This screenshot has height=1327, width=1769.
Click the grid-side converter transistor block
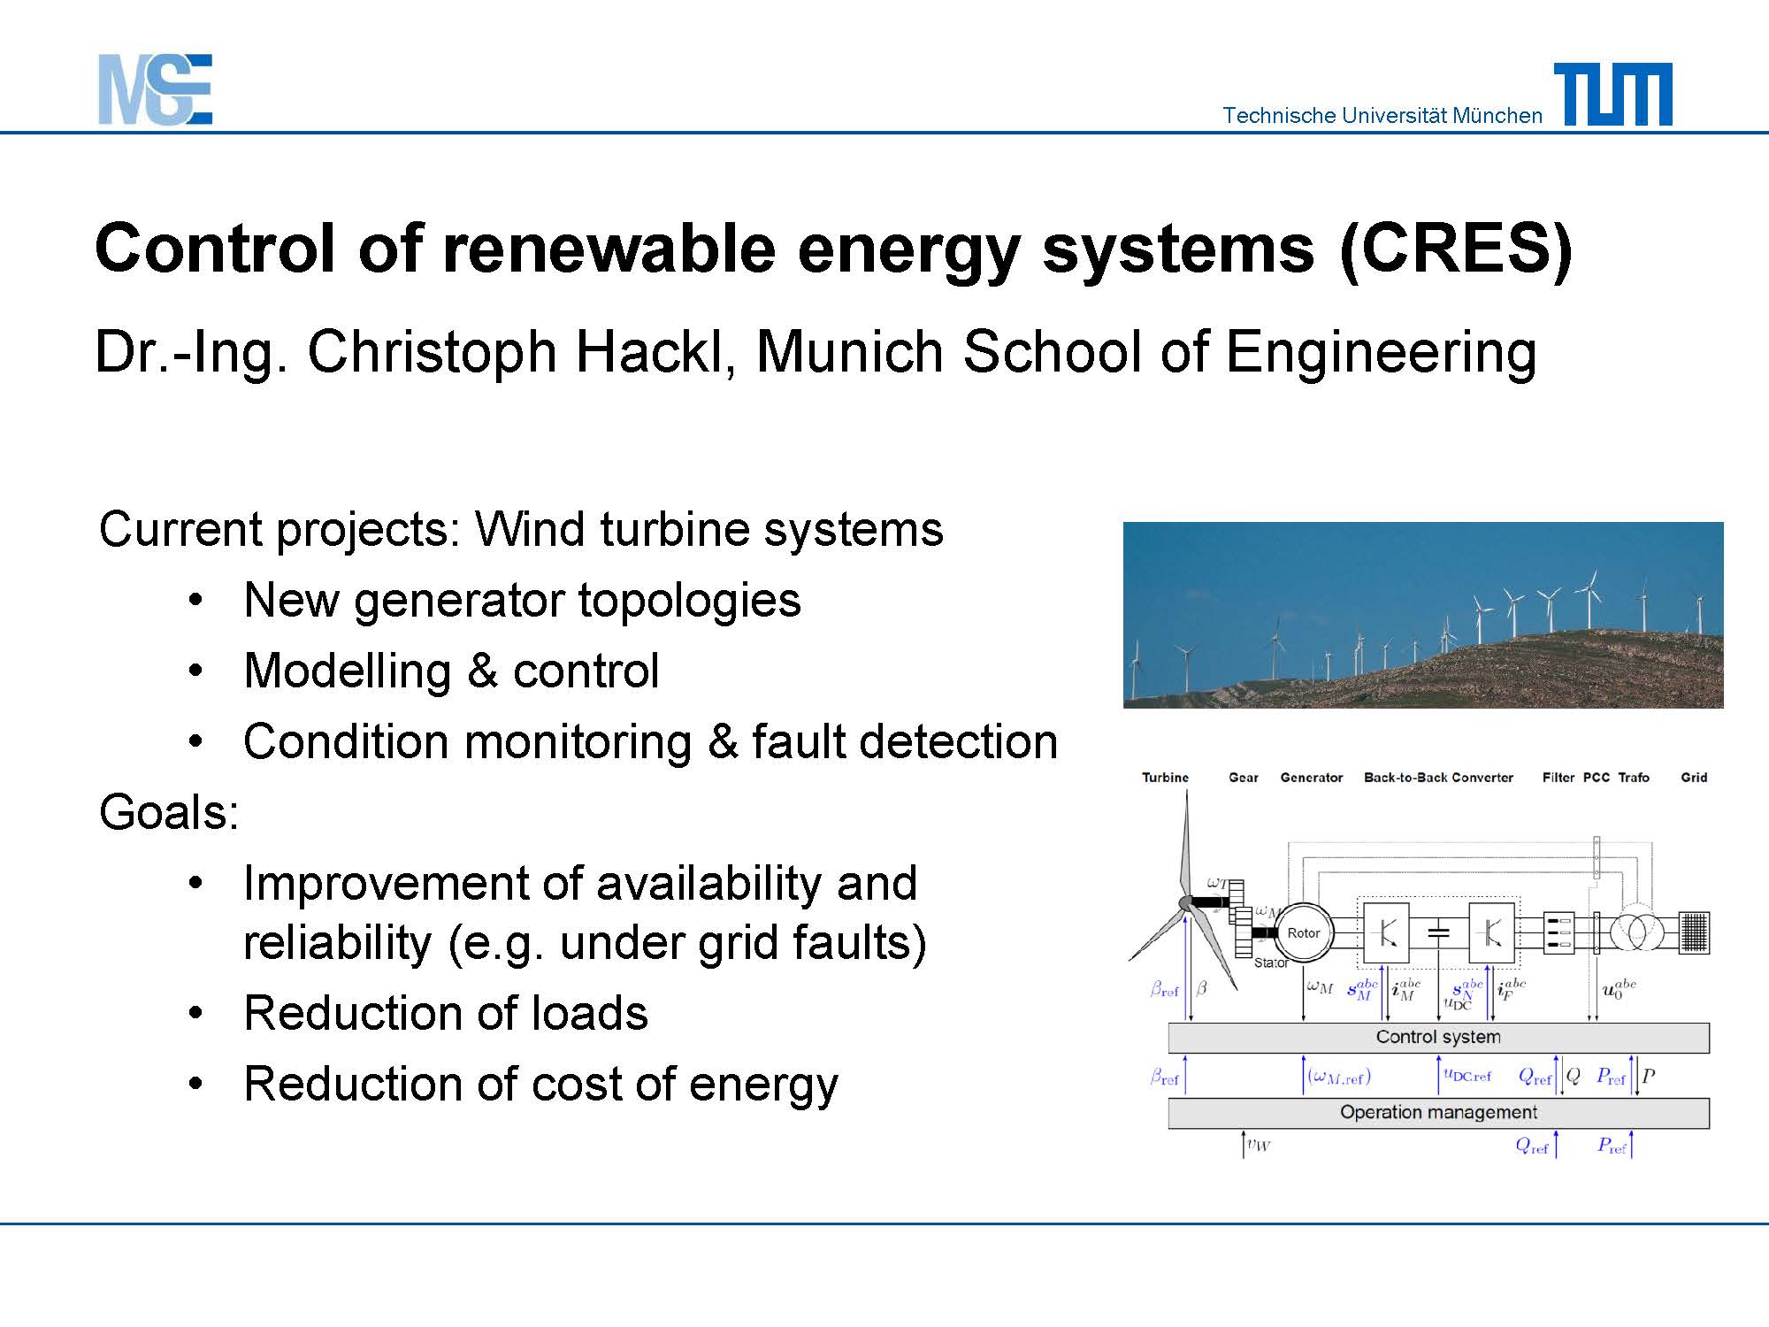tap(1491, 932)
